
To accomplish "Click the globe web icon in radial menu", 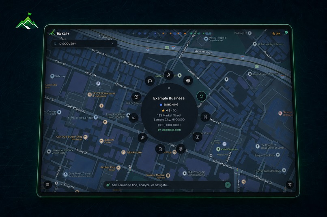I will point(188,80).
